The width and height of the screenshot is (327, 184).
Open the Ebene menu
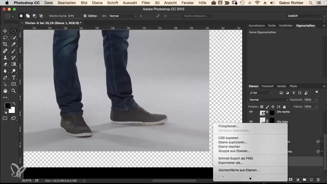pyautogui.click(x=97, y=3)
